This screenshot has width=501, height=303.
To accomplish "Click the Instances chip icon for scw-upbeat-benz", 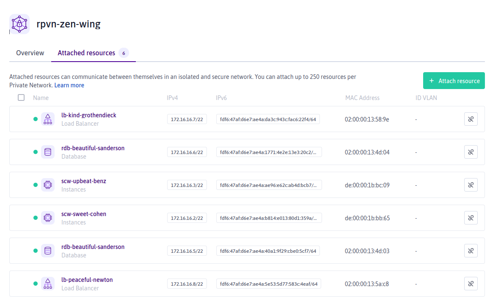I will (x=48, y=185).
